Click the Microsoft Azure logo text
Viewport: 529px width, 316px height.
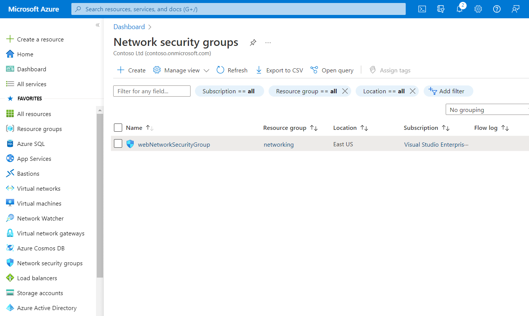pos(34,9)
